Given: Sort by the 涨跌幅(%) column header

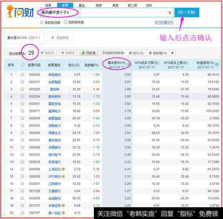Looking at the screenshot, I should [x=92, y=65].
